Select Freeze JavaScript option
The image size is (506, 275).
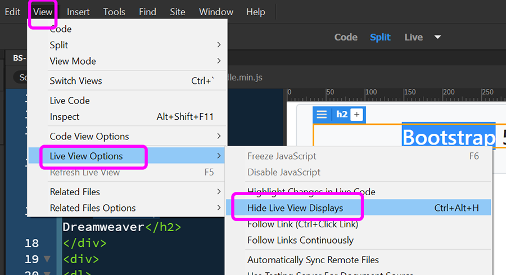(359, 156)
